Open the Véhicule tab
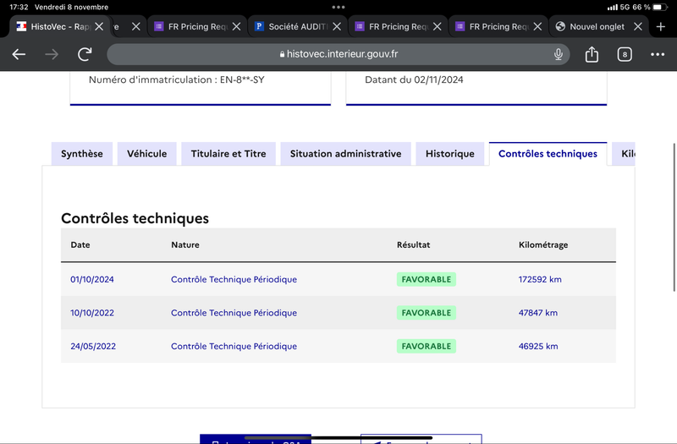 pos(146,154)
